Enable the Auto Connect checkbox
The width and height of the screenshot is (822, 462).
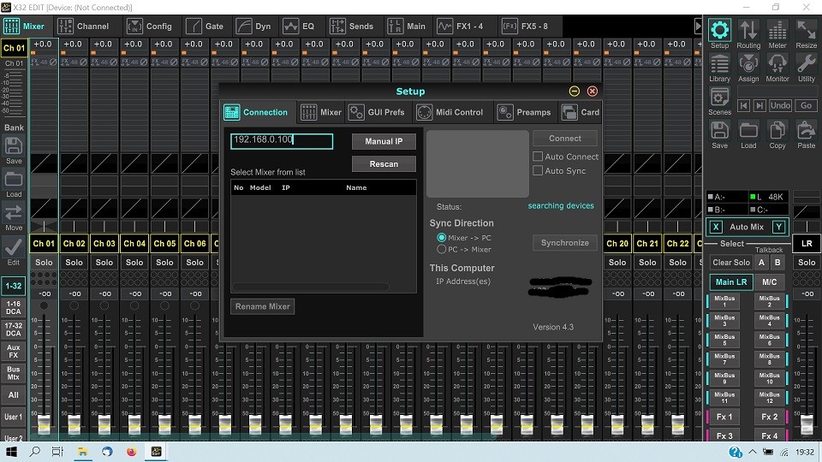pyautogui.click(x=538, y=156)
